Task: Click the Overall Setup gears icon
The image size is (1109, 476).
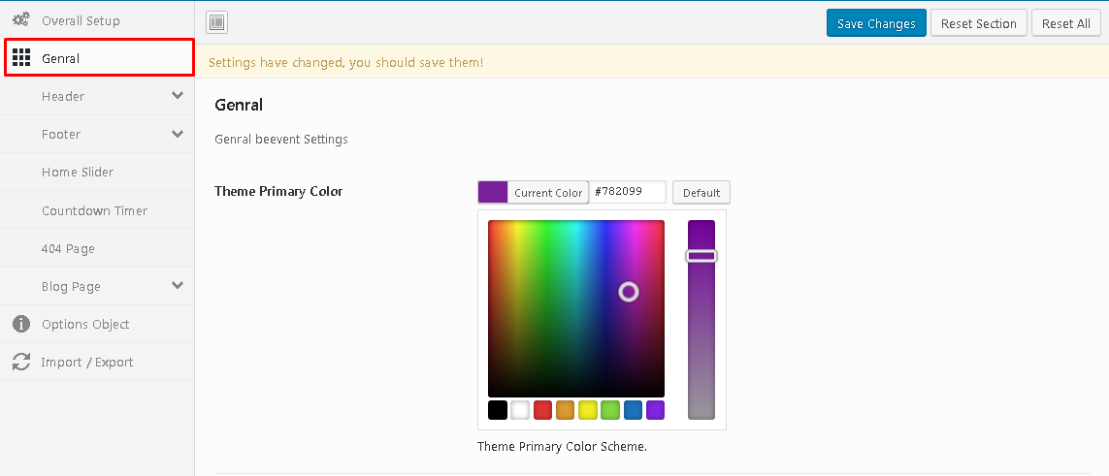Action: pyautogui.click(x=21, y=19)
